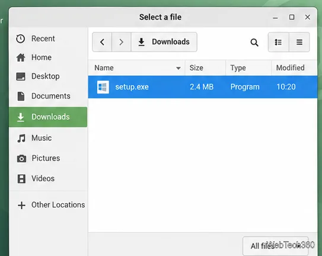Click the house icon beside Home
Viewport: 322px width, 256px height.
tap(21, 57)
